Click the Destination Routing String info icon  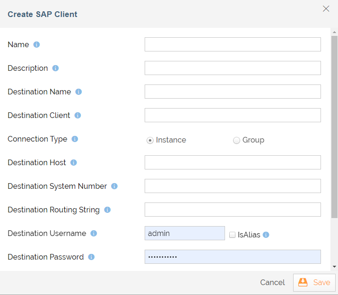point(107,210)
